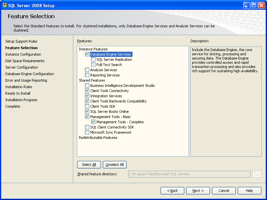Image resolution: width=267 pixels, height=200 pixels.
Task: Select Reporting Services label in feature list
Action: click(x=105, y=75)
